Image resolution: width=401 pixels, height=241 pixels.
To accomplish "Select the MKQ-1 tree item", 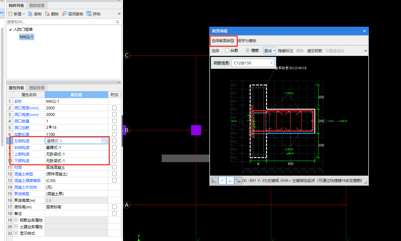I will (x=26, y=37).
